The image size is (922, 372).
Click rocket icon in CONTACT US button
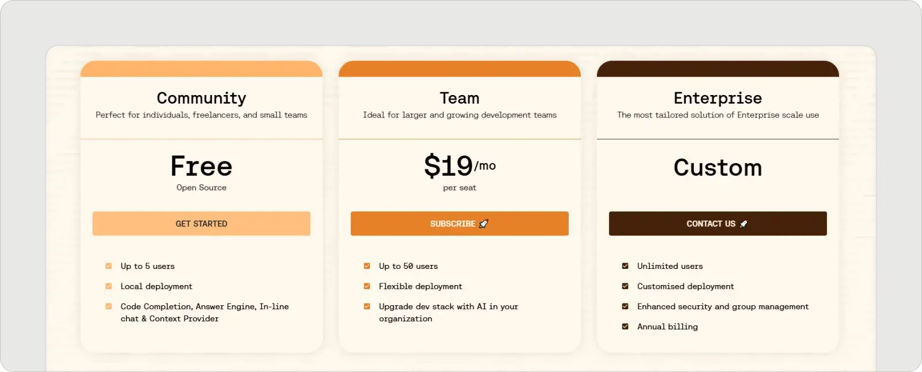[x=743, y=224]
